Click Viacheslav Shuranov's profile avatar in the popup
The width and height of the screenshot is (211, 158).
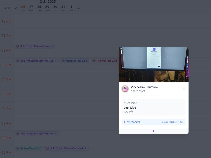pos(125,89)
